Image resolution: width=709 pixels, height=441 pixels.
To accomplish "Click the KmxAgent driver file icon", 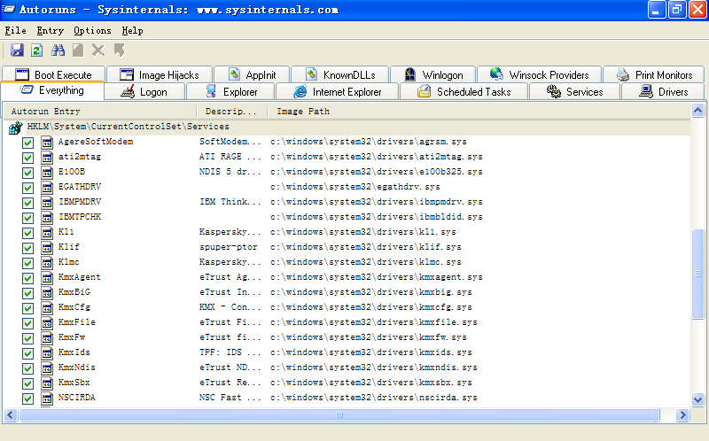I will coord(47,278).
